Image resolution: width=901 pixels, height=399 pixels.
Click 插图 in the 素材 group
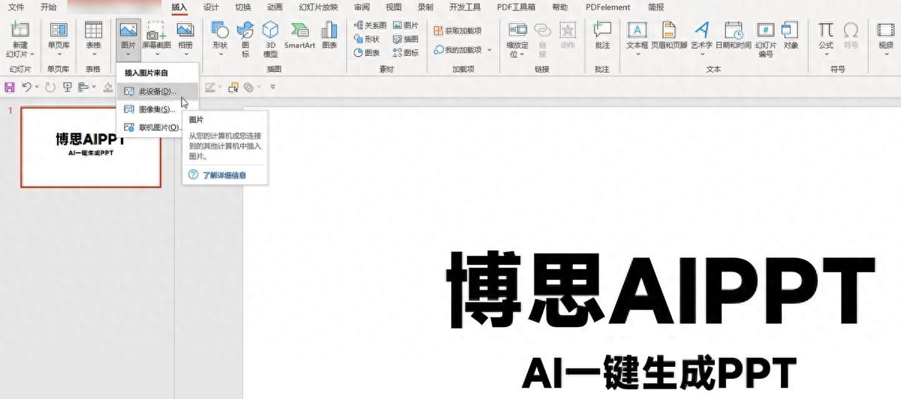(406, 39)
